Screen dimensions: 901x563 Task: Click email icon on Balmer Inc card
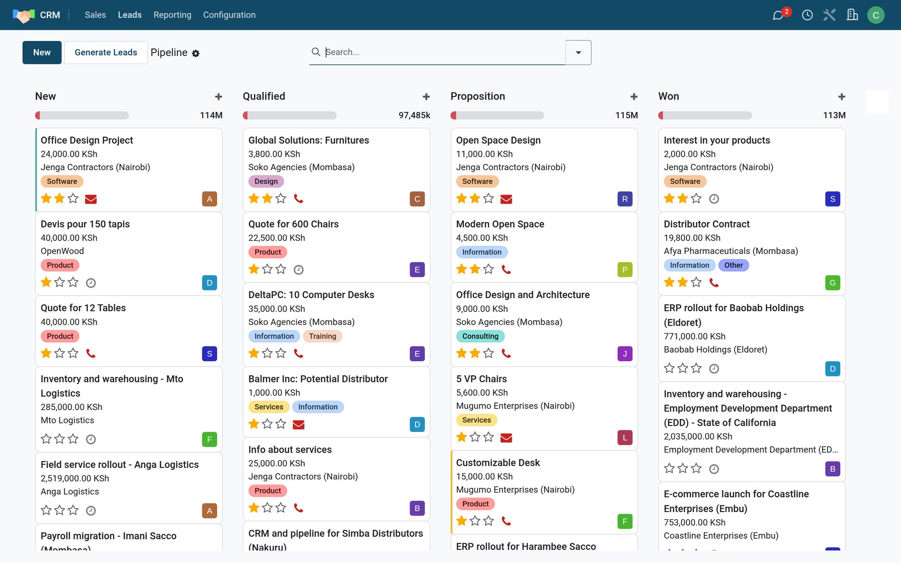(x=299, y=424)
